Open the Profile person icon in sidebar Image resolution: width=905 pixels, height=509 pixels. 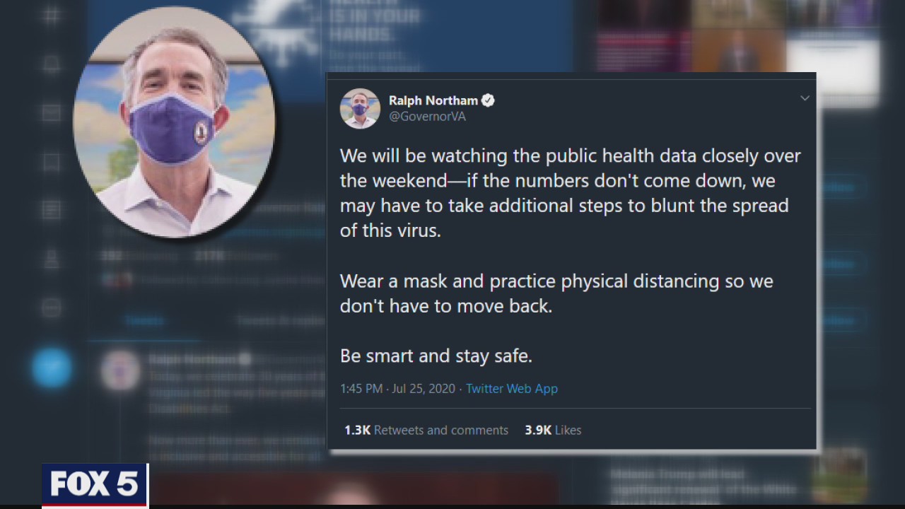point(51,259)
